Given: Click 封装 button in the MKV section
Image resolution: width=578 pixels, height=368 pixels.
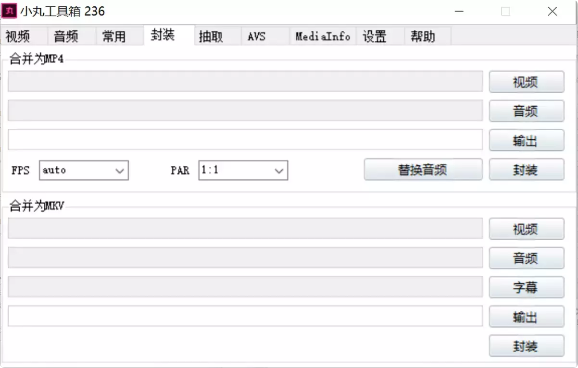Looking at the screenshot, I should coord(526,345).
